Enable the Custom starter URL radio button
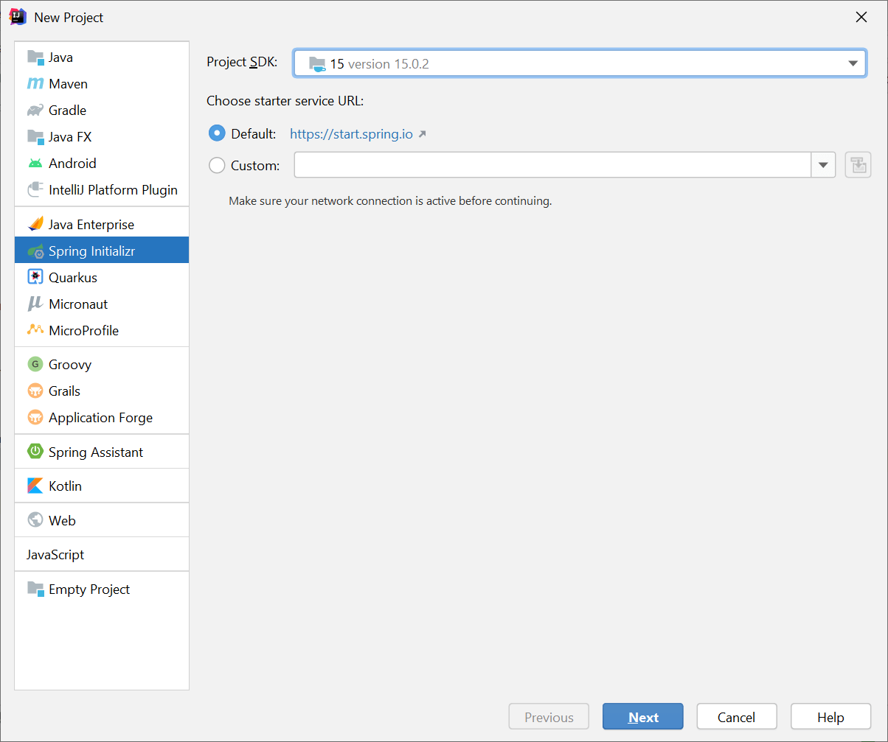 click(217, 166)
